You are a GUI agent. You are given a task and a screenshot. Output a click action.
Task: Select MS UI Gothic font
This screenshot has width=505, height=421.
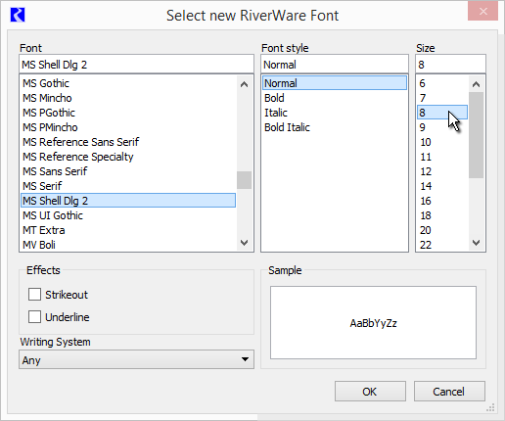(x=128, y=215)
